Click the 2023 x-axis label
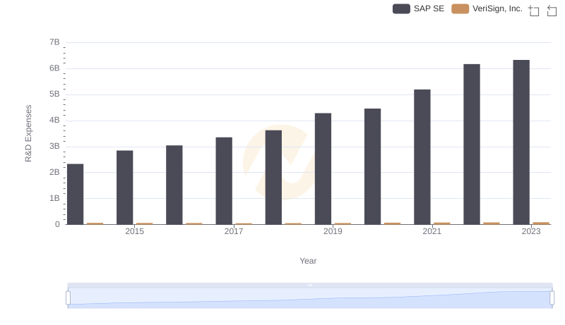This screenshot has width=565, height=325. point(531,231)
